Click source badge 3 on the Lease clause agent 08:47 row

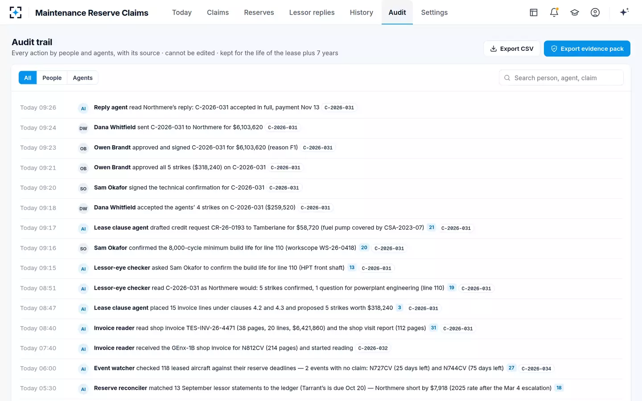click(399, 307)
